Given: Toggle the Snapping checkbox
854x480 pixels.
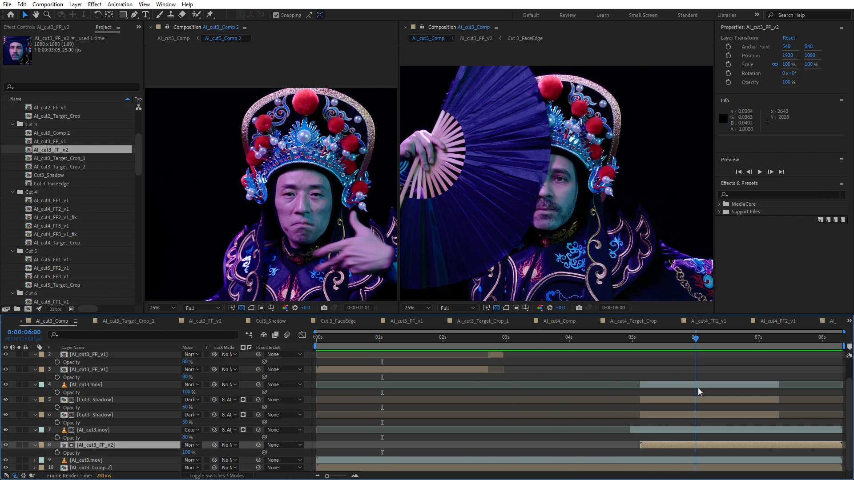Looking at the screenshot, I should (x=276, y=15).
